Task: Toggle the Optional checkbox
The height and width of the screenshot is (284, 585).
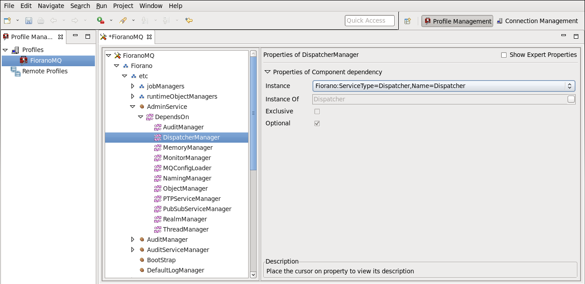Action: (317, 124)
